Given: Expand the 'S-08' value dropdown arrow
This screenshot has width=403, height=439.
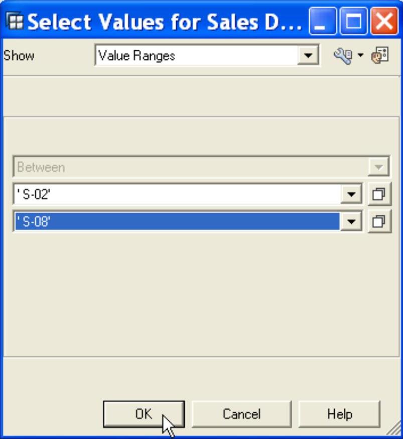Looking at the screenshot, I should pos(352,221).
